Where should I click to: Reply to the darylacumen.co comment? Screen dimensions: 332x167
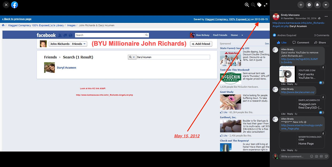coord(290,114)
